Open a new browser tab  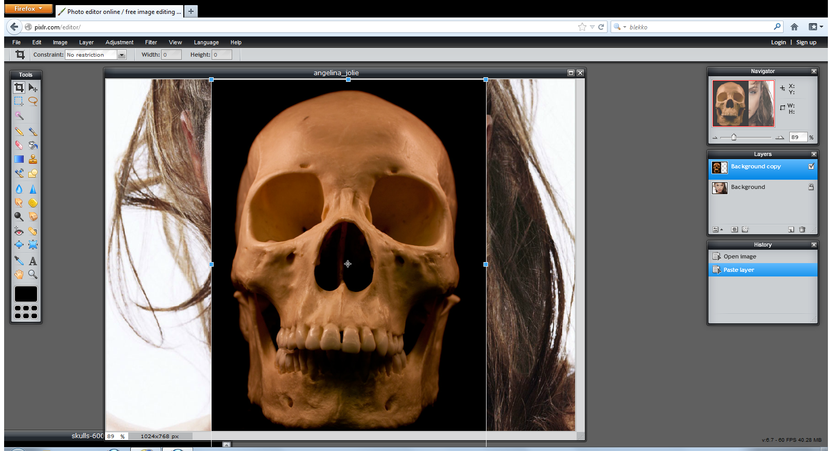[191, 11]
